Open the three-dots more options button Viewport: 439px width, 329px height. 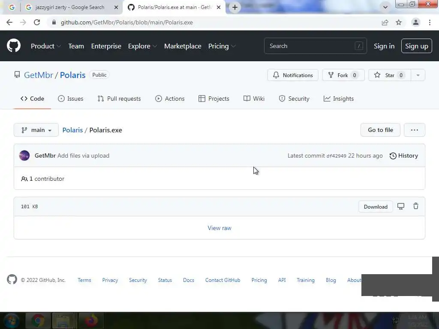point(415,130)
